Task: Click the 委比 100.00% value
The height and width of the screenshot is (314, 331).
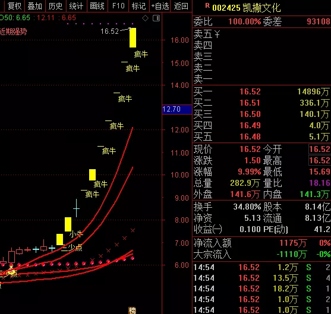Action: (245, 21)
